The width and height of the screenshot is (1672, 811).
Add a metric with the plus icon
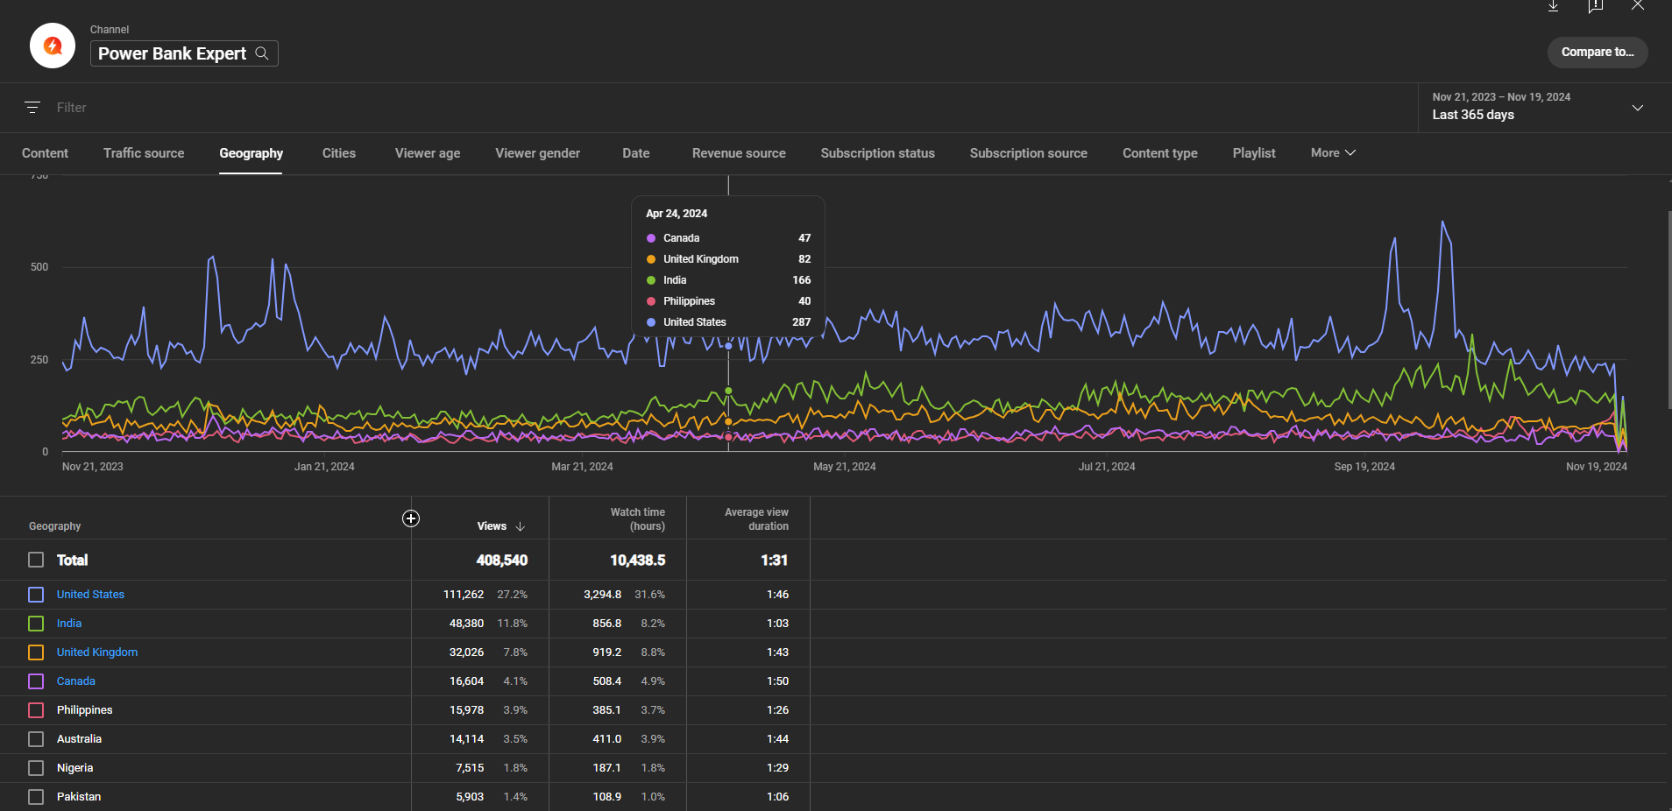(411, 518)
